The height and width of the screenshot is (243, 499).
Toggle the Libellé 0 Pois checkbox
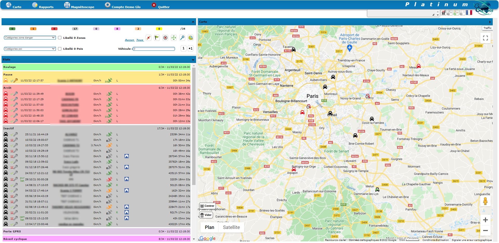60,49
